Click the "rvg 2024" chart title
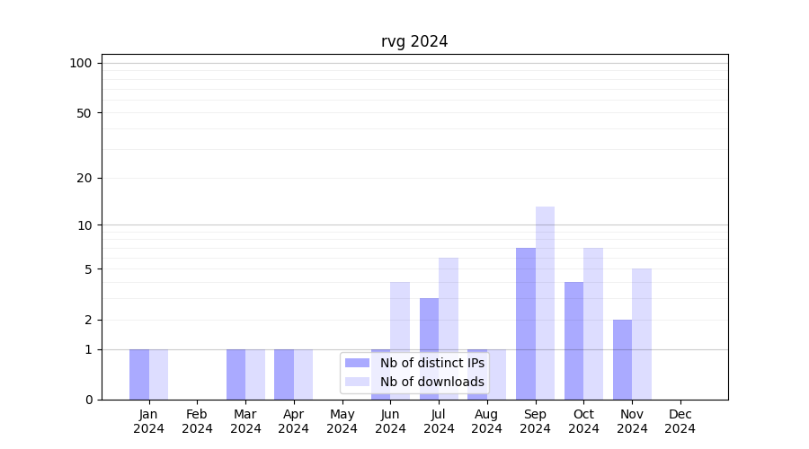Screen dimensions: 809x449 pyautogui.click(x=414, y=41)
